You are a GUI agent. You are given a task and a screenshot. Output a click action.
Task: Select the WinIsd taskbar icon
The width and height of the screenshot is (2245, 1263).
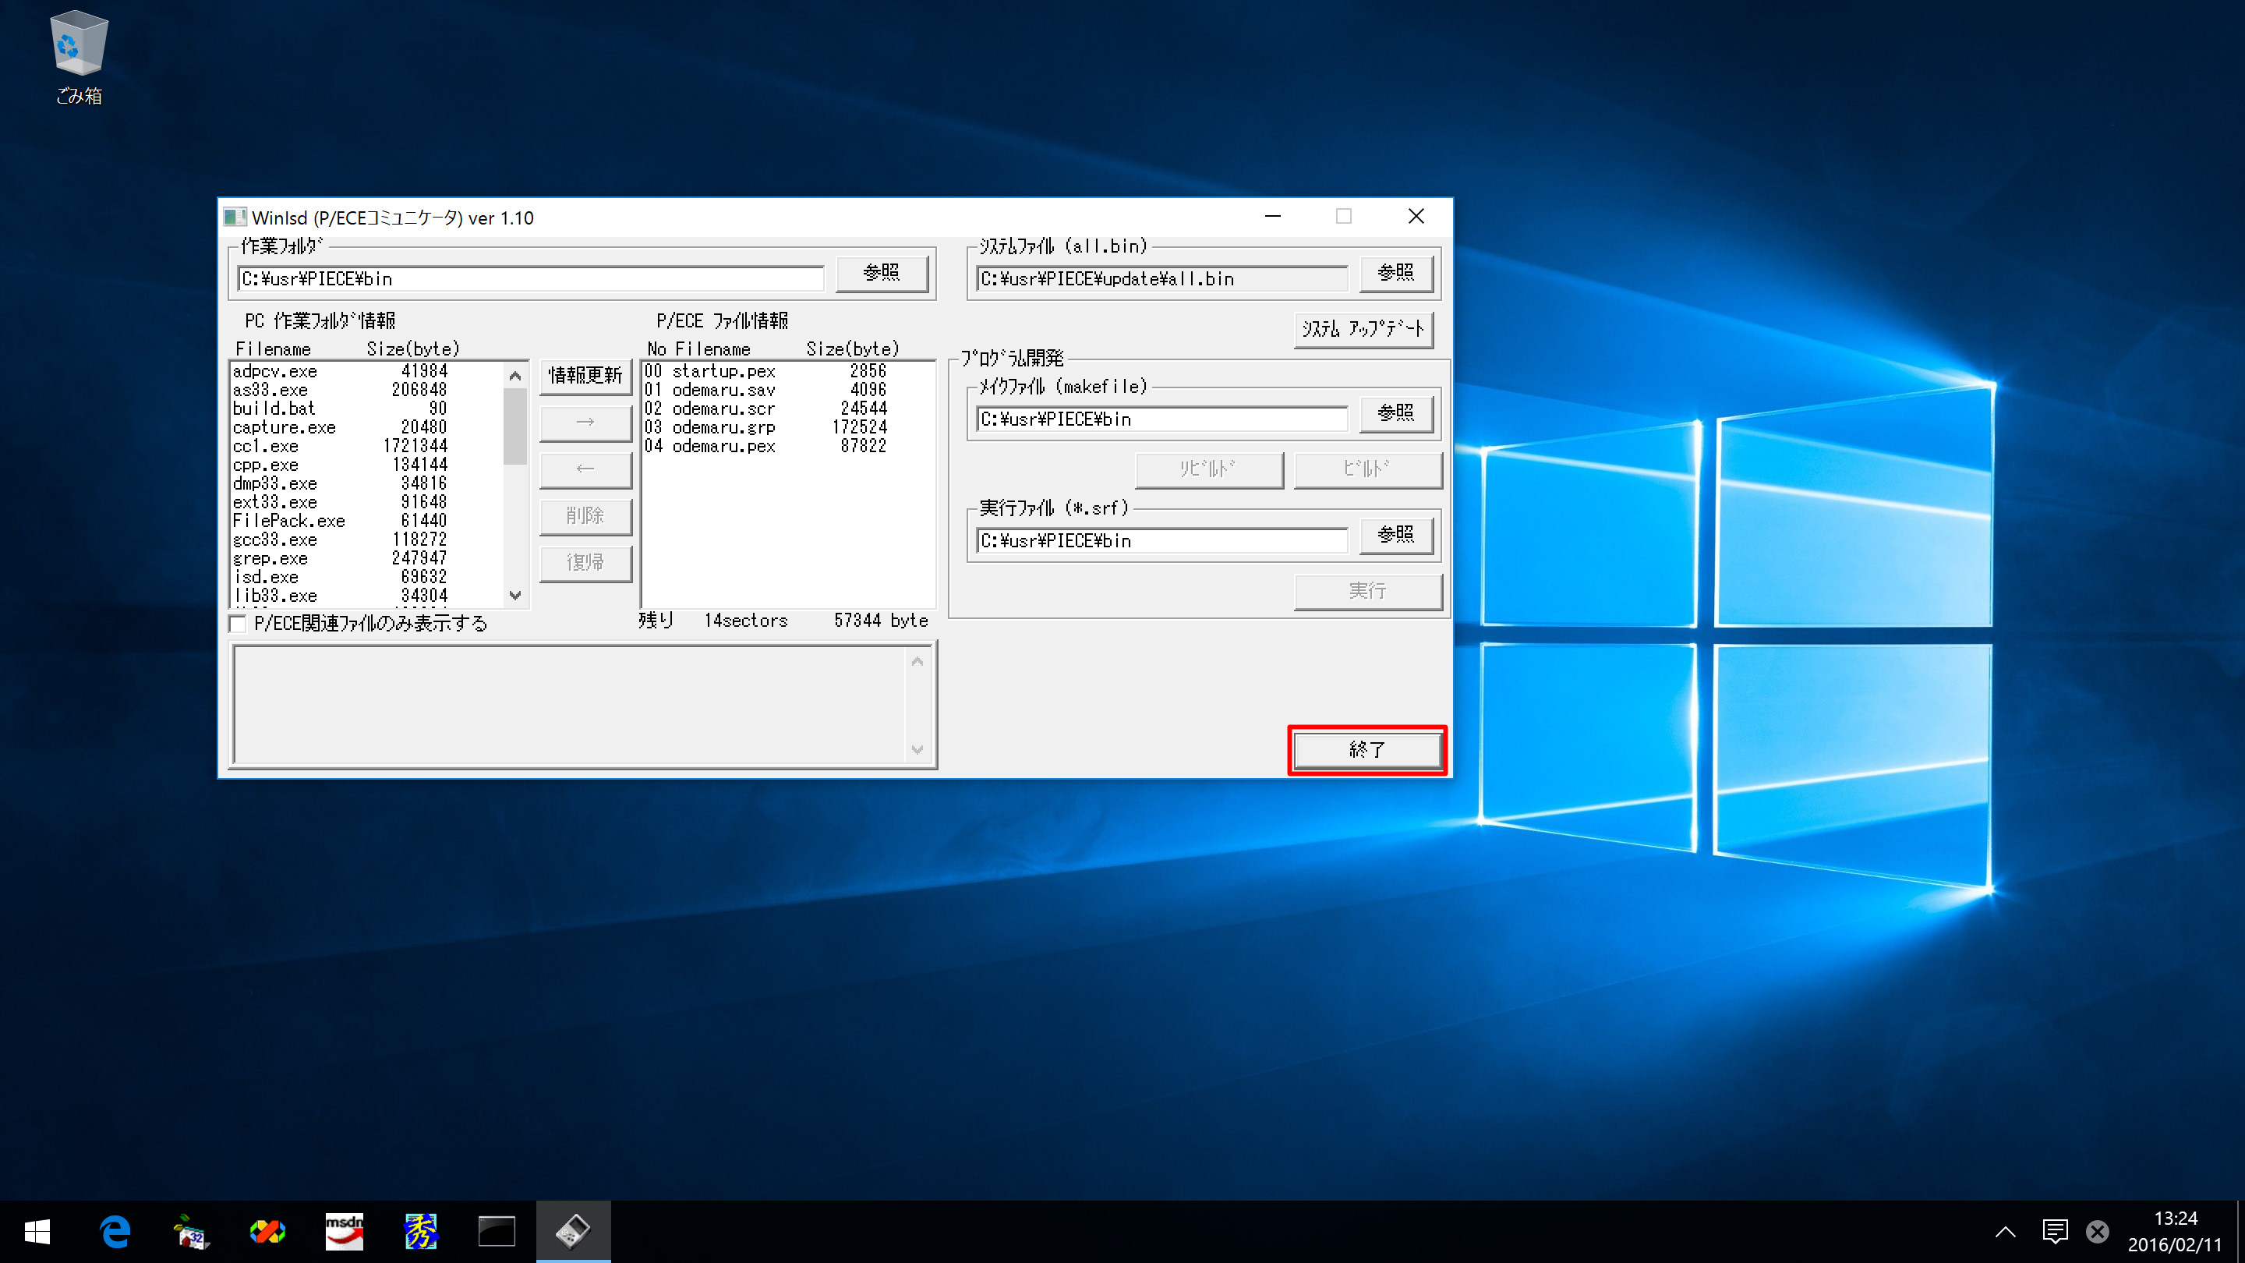pyautogui.click(x=573, y=1232)
